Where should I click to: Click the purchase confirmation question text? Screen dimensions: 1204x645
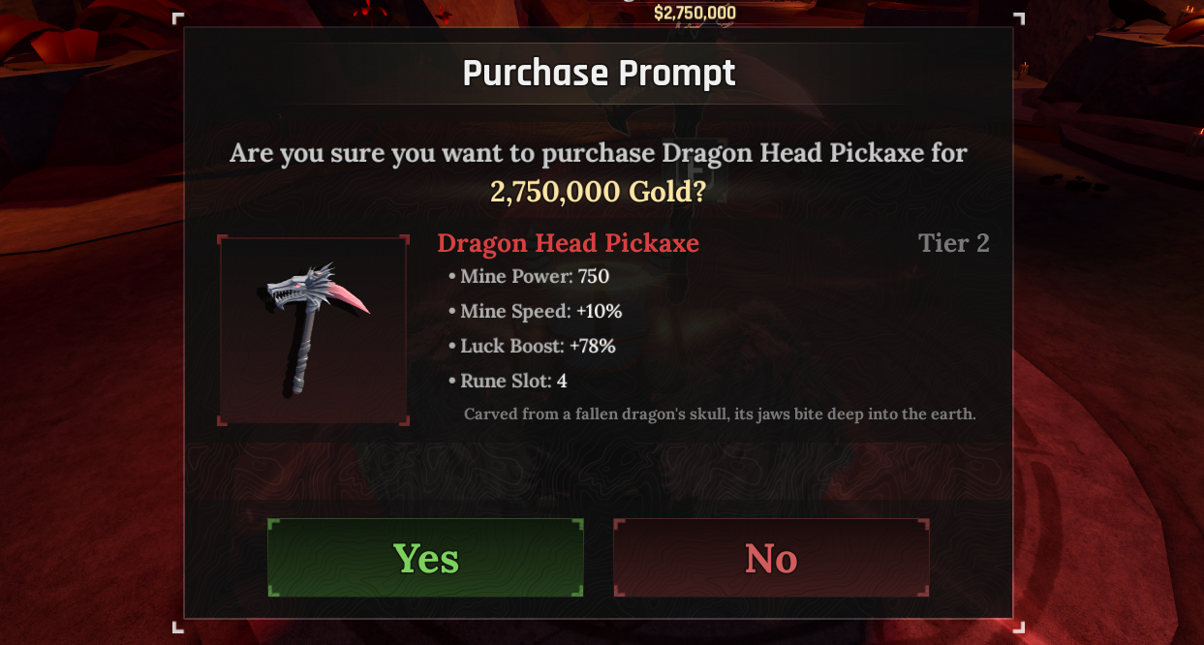[599, 153]
